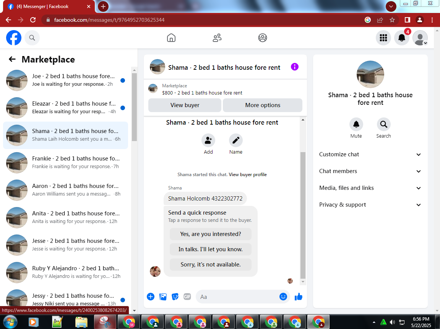
Task: Go to the Home feed icon
Action: [x=171, y=38]
